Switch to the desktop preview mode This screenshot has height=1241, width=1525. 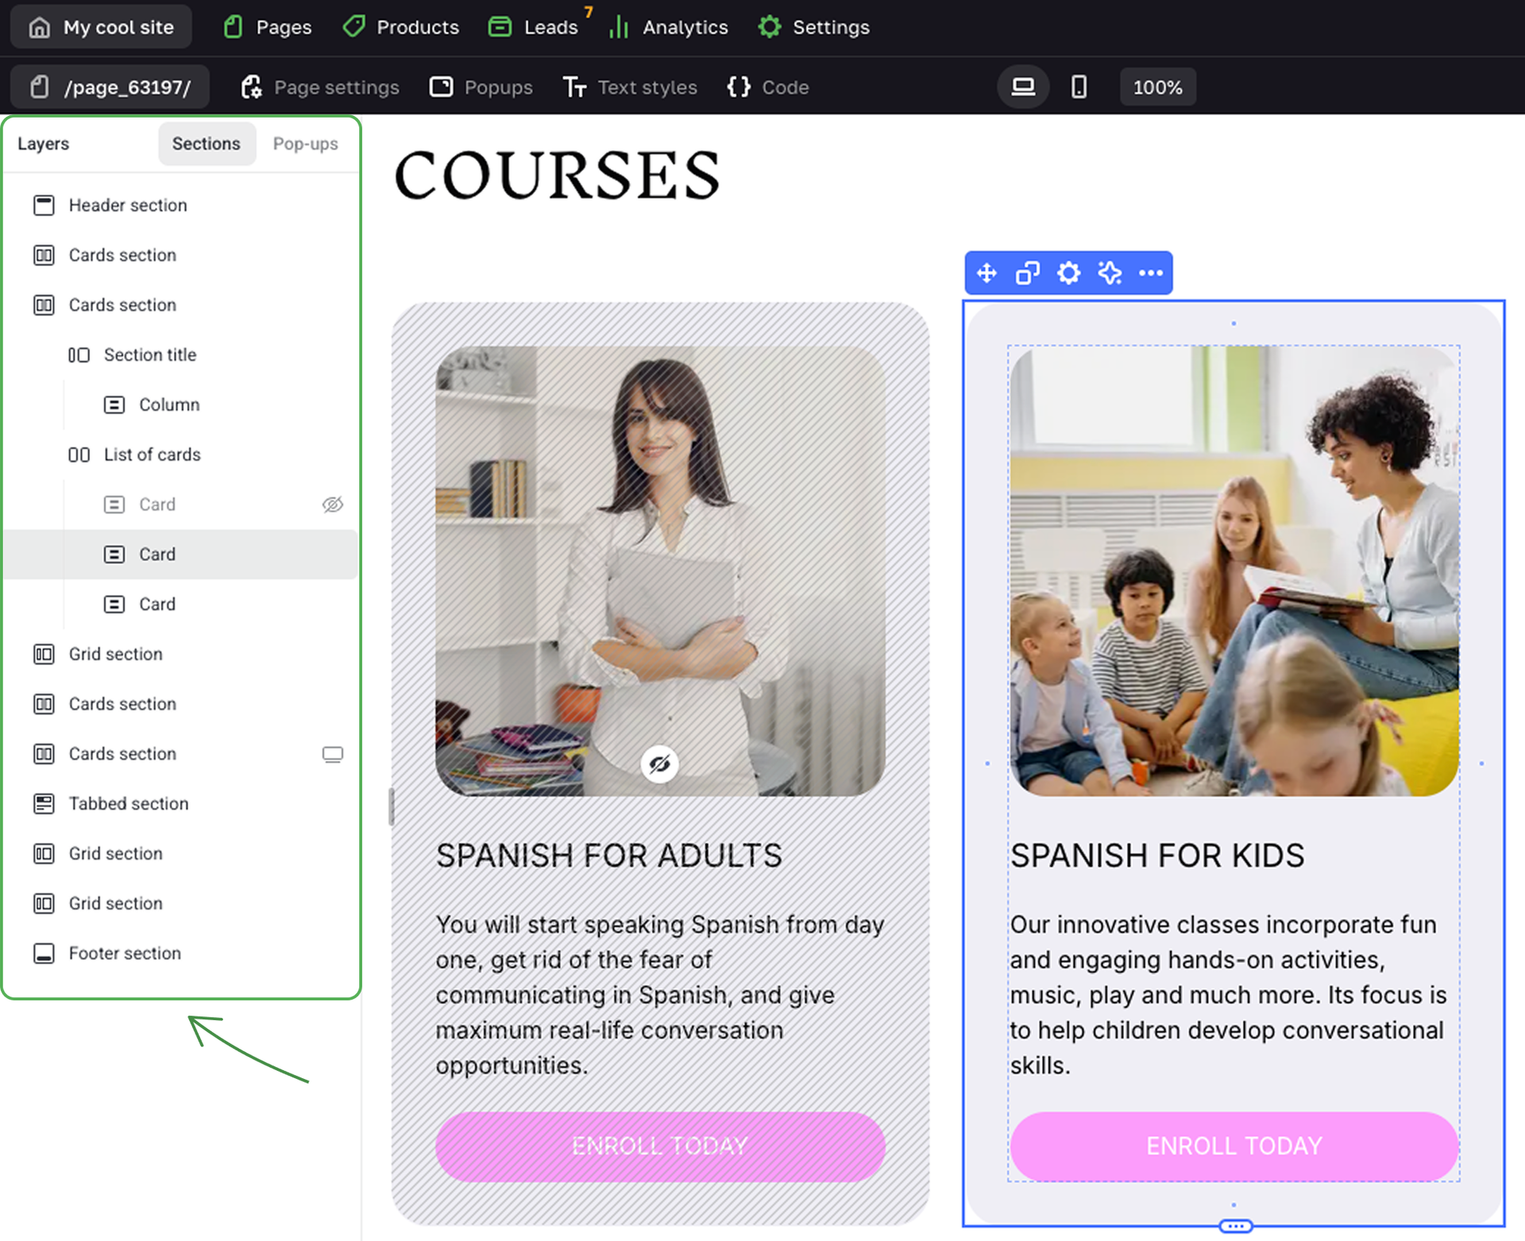(1023, 87)
